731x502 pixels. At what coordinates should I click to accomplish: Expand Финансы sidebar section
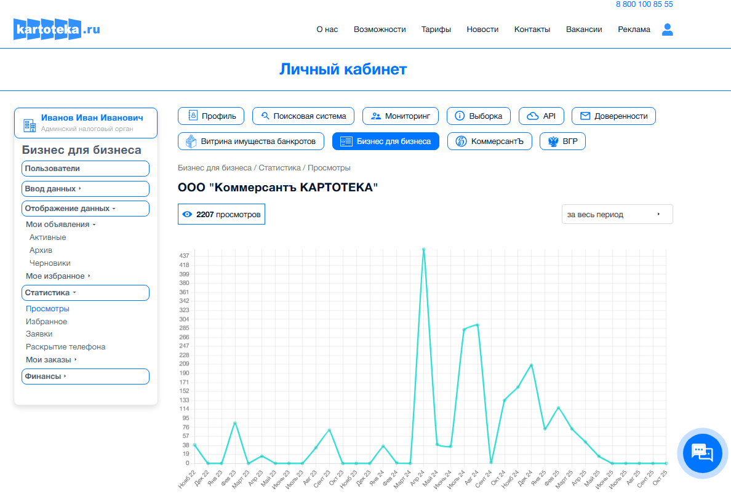click(85, 376)
